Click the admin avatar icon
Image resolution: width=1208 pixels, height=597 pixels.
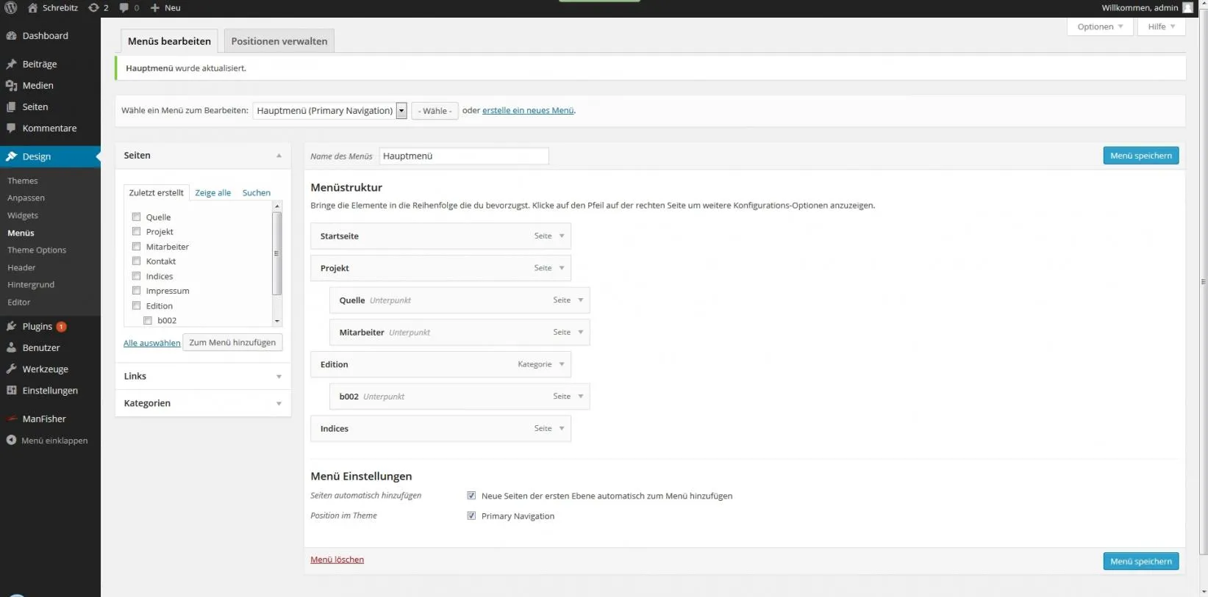[1187, 7]
